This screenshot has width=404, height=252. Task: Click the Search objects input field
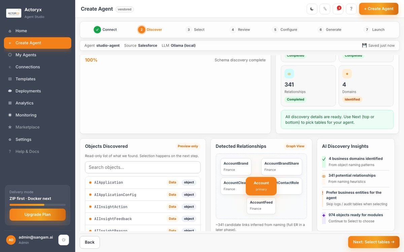click(x=143, y=167)
